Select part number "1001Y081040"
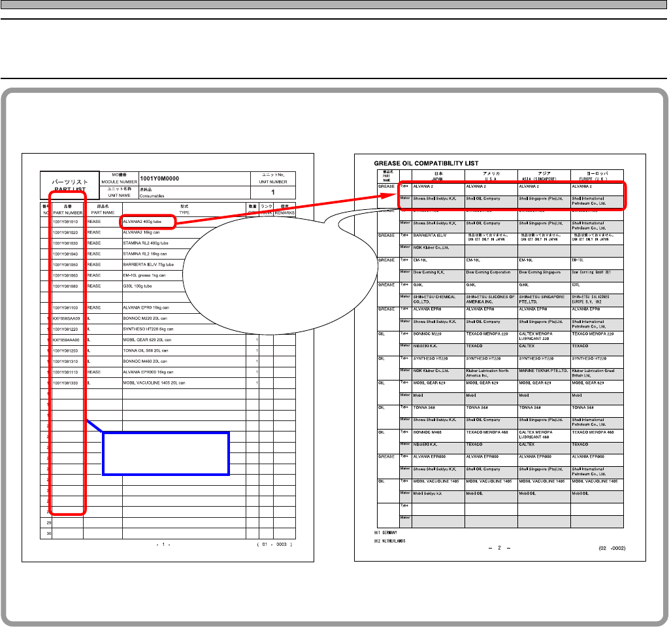The width and height of the screenshot is (669, 627). pos(65,254)
